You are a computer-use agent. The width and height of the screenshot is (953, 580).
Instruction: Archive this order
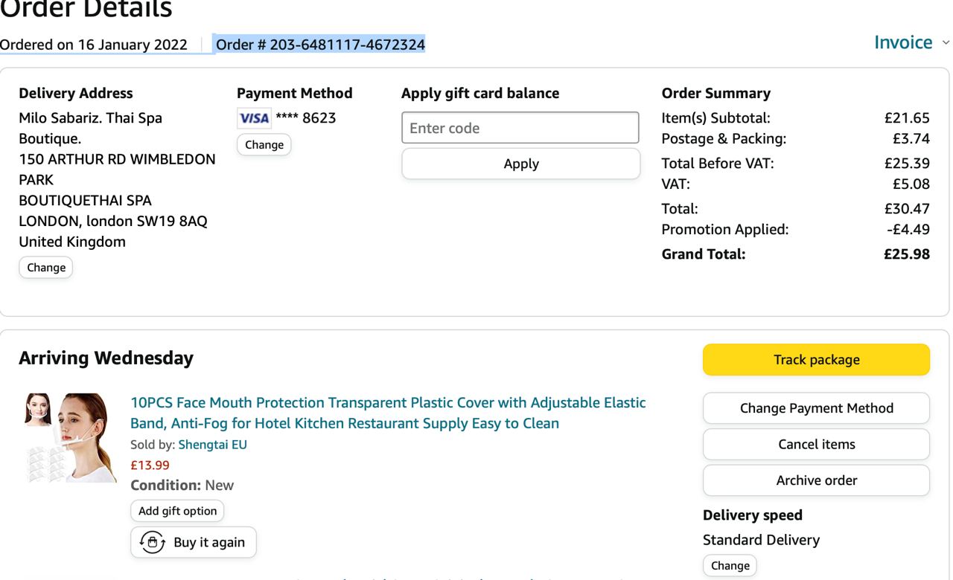click(816, 480)
